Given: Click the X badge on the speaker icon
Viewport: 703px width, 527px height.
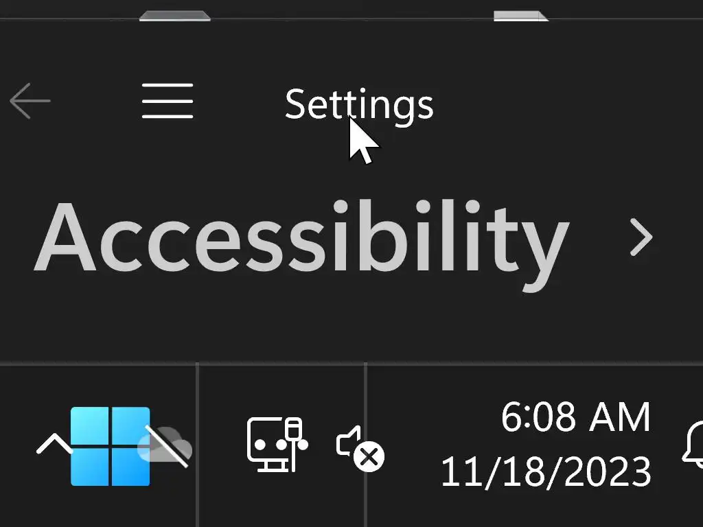Looking at the screenshot, I should click(369, 458).
